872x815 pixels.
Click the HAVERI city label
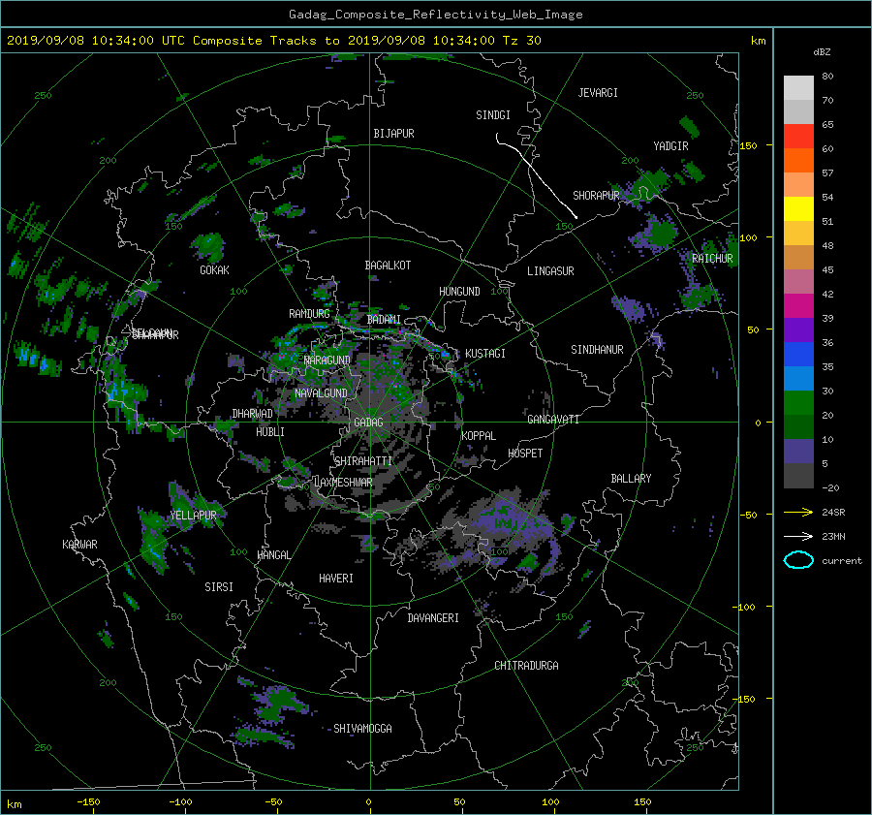pos(336,579)
